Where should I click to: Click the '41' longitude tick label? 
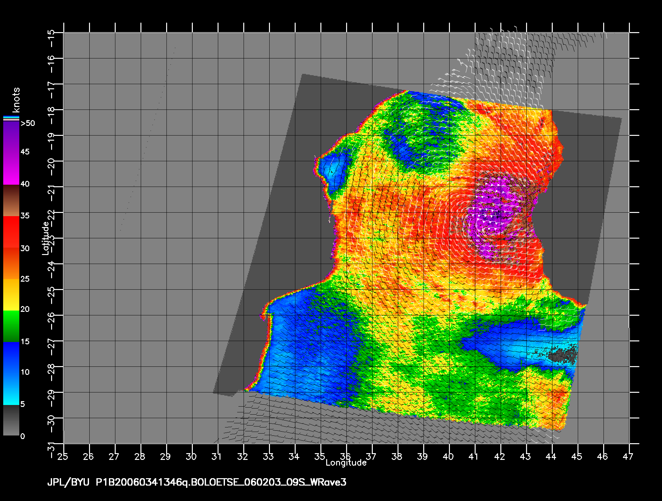[x=474, y=456]
